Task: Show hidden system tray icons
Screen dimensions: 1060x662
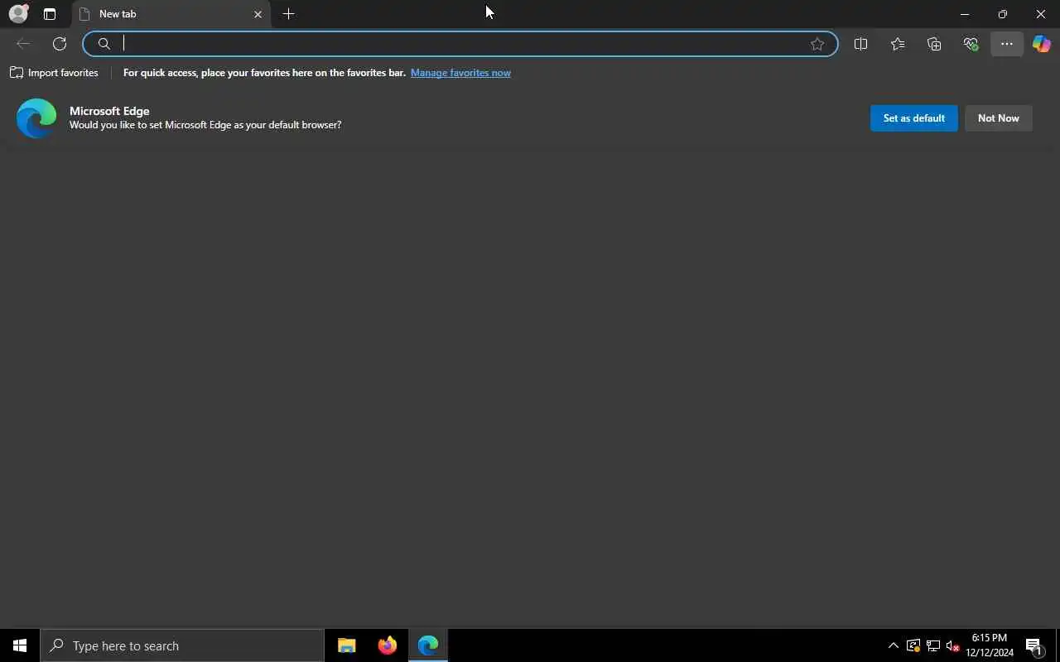Action: tap(893, 645)
